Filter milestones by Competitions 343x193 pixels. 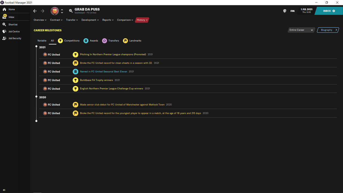(72, 41)
